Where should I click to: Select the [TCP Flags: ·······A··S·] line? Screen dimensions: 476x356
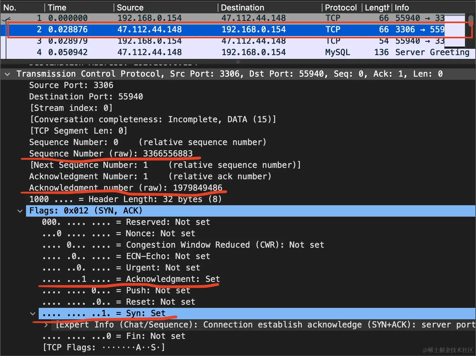point(104,347)
